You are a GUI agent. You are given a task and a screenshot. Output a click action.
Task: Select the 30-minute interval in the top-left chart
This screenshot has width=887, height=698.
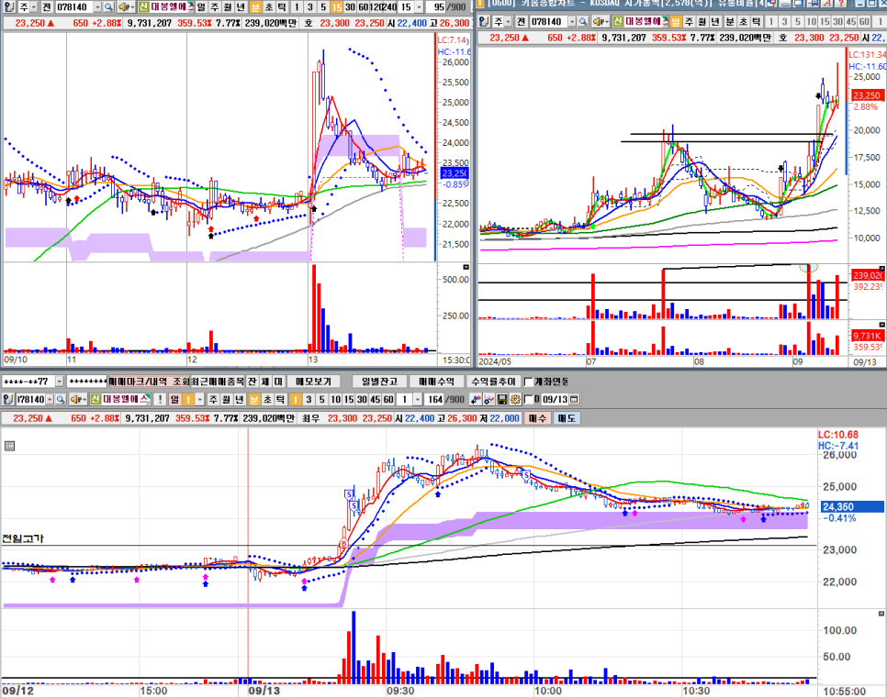[x=350, y=7]
